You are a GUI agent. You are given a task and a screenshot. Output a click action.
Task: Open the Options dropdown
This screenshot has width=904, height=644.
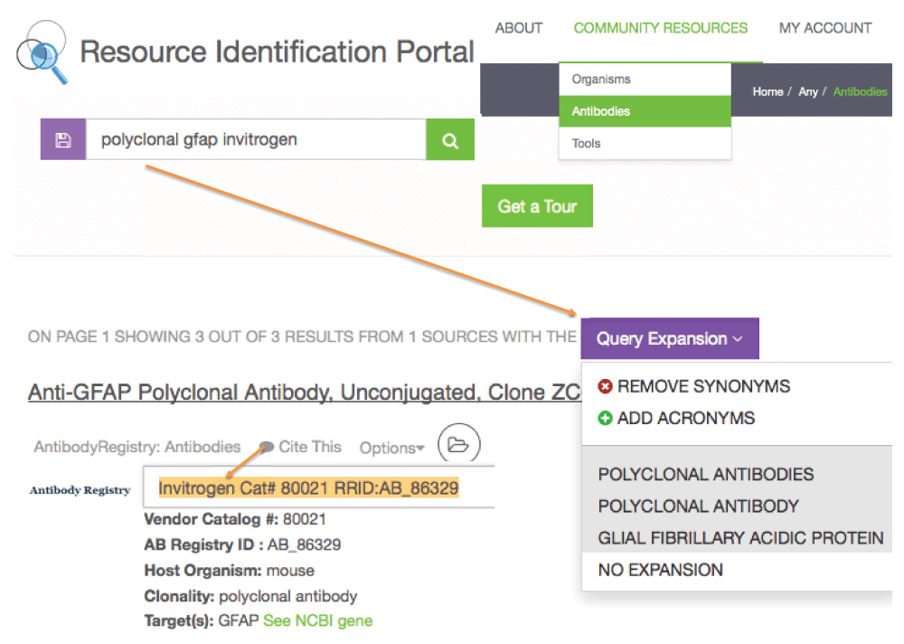click(x=392, y=448)
